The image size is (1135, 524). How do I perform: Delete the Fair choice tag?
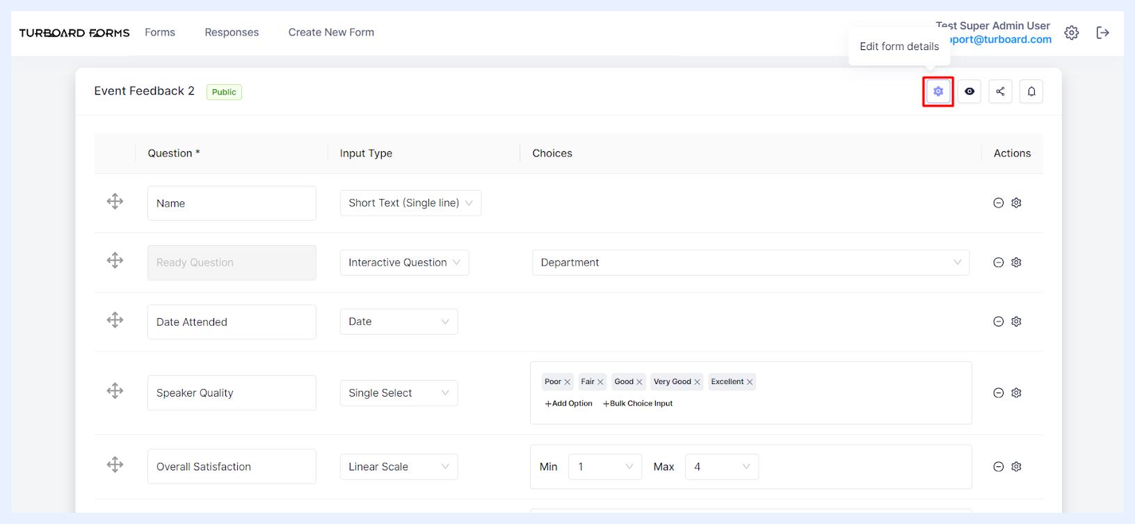click(600, 382)
